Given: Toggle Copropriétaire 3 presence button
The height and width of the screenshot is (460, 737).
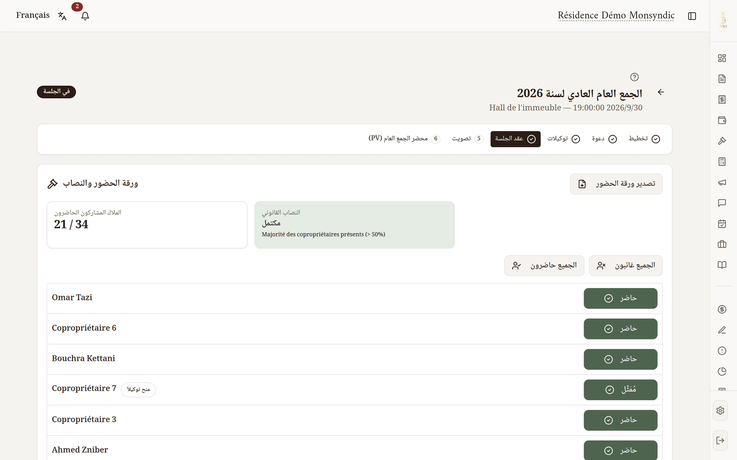Looking at the screenshot, I should (x=620, y=420).
